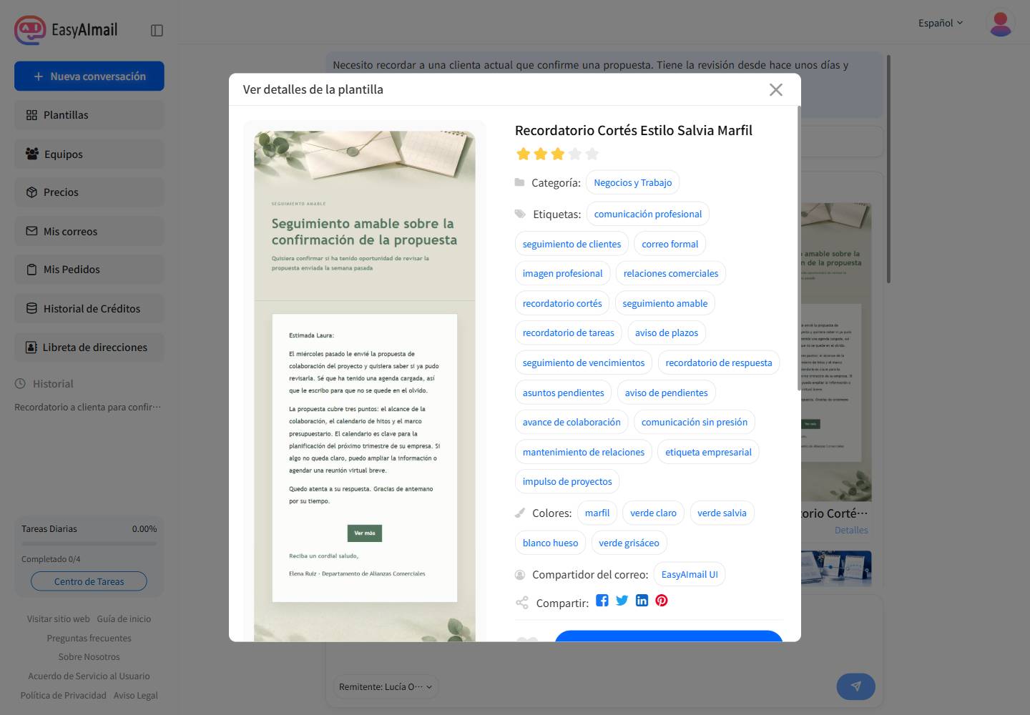
Task: Share template on LinkedIn
Action: point(642,601)
